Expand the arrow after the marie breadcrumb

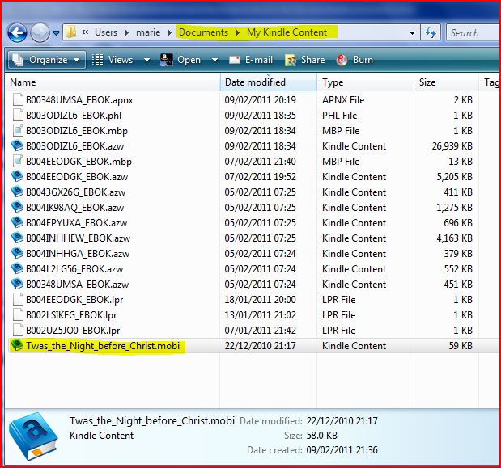(x=170, y=32)
